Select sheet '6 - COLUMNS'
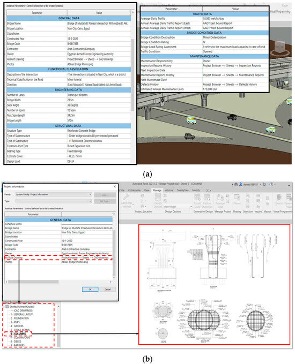 point(18,333)
